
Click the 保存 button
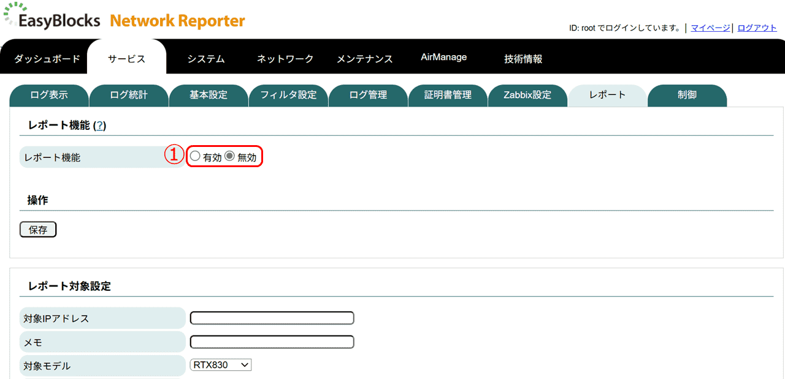tap(38, 230)
